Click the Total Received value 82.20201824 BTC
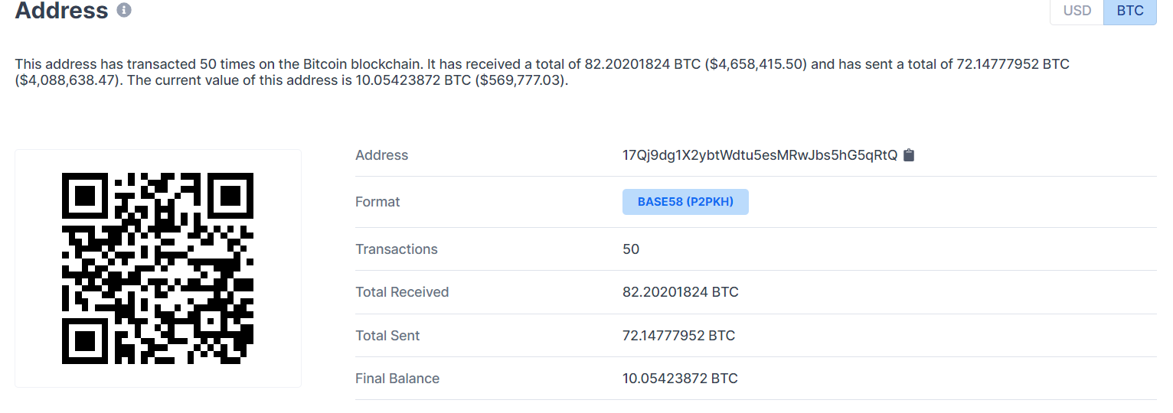Screen dimensions: 1173x413 click(681, 292)
